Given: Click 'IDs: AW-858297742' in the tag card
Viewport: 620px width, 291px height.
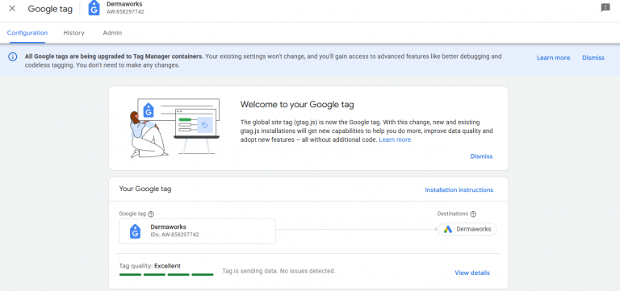Looking at the screenshot, I should 174,235.
